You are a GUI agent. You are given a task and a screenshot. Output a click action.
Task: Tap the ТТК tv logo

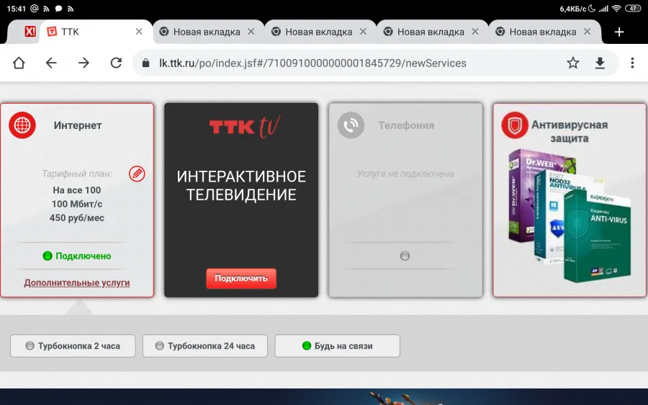pyautogui.click(x=245, y=126)
